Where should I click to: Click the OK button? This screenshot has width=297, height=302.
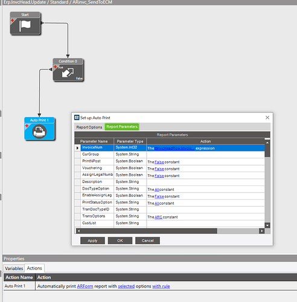(120, 240)
